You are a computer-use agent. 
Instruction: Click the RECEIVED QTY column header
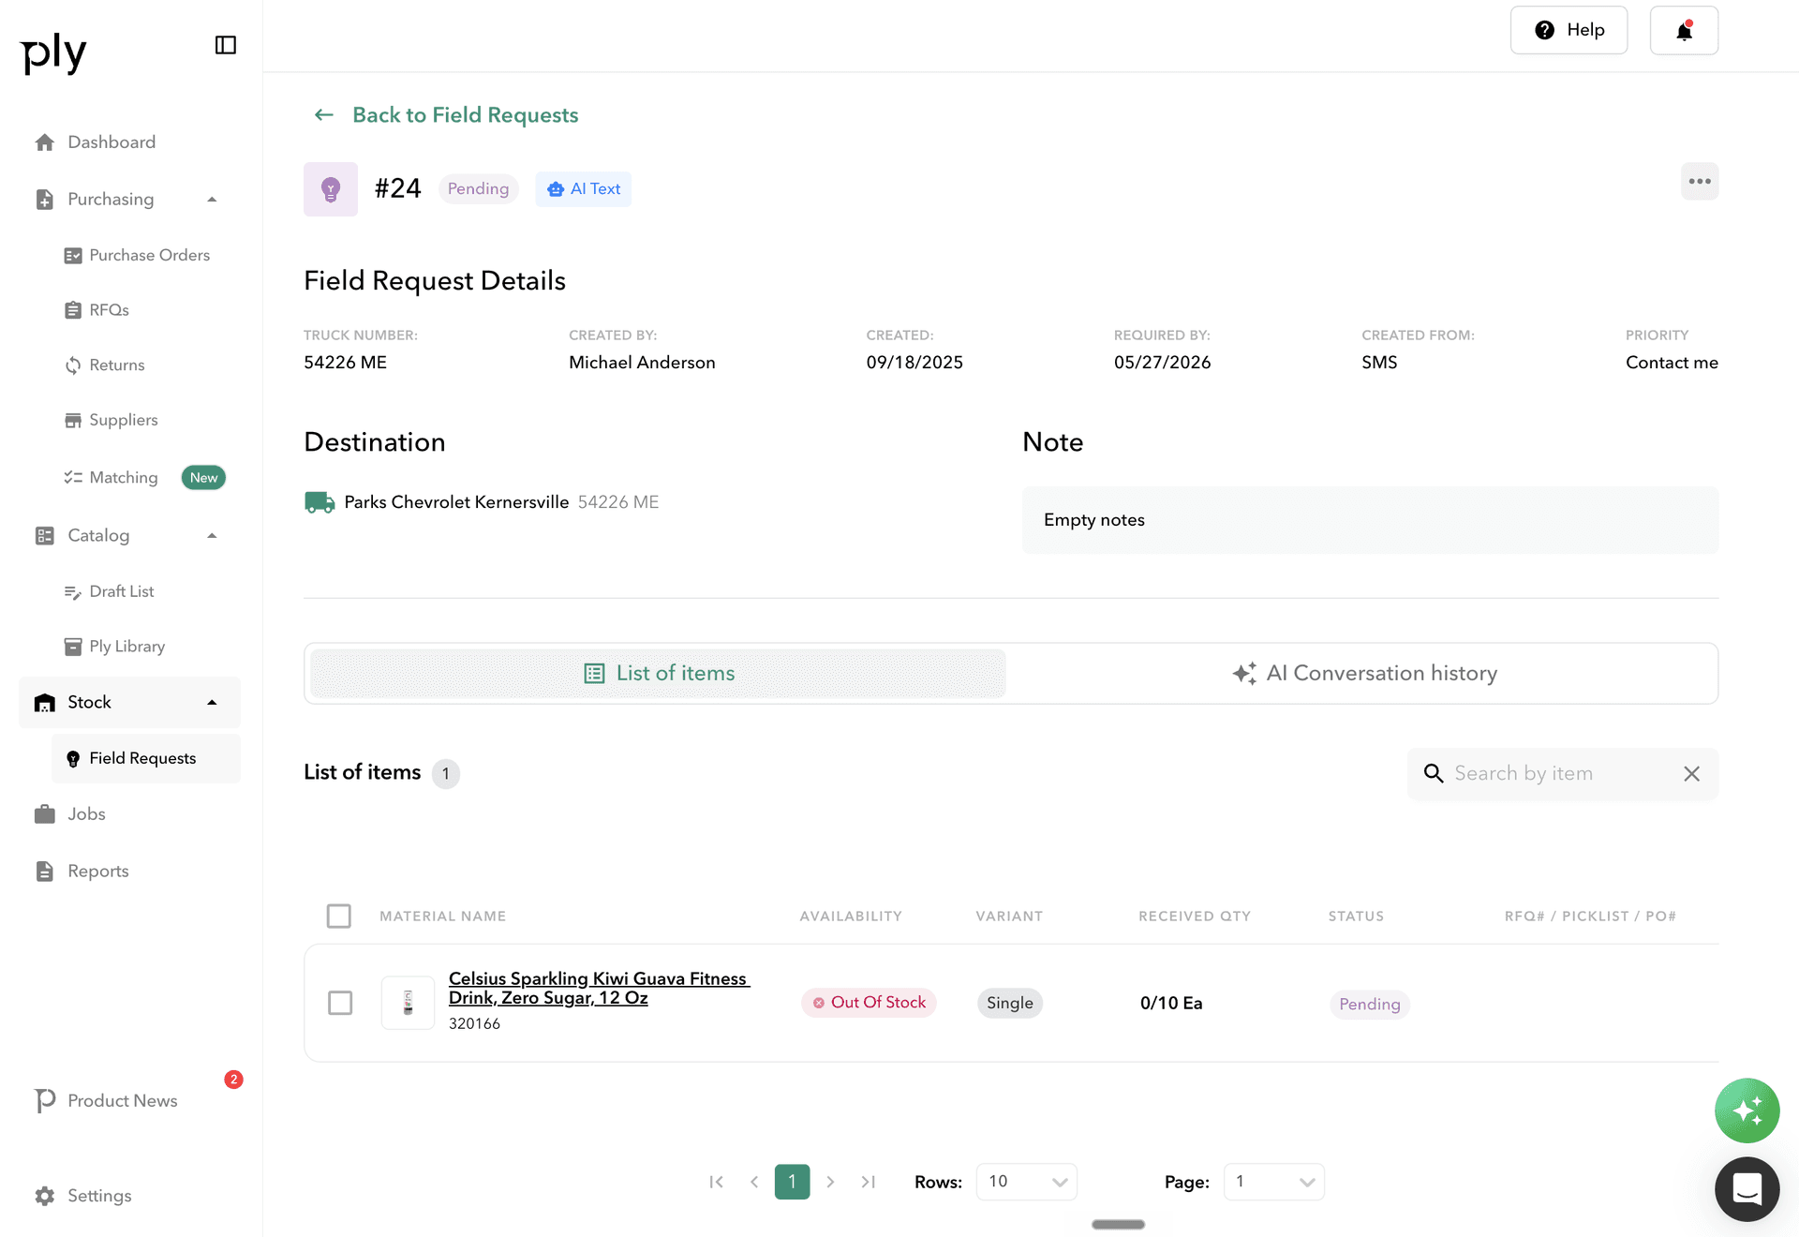[x=1195, y=917]
